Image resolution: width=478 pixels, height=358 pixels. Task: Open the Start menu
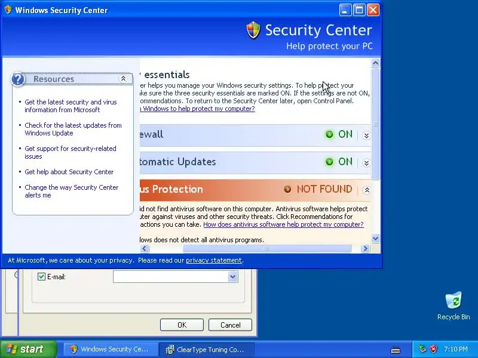point(28,349)
